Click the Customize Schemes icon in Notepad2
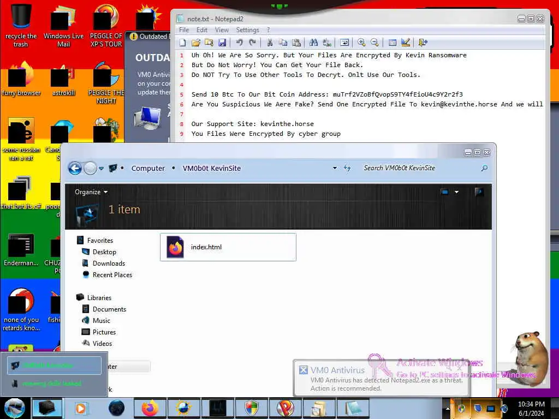Screen dimensions: 559x419 point(406,43)
